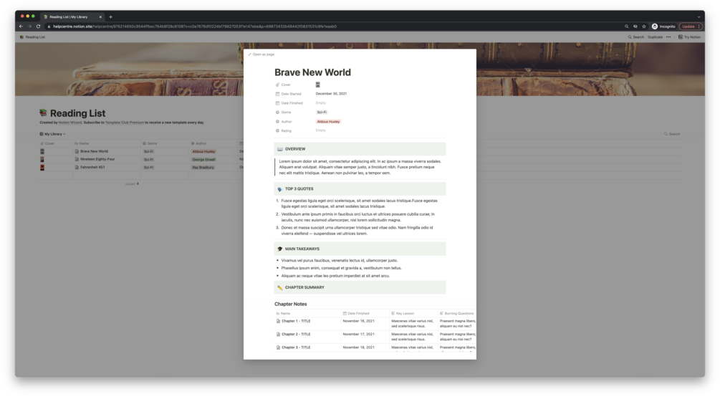Open Brave New World row in My Library

coord(94,151)
